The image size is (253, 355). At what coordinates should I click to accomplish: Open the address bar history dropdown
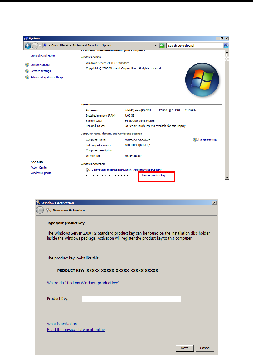[156, 45]
